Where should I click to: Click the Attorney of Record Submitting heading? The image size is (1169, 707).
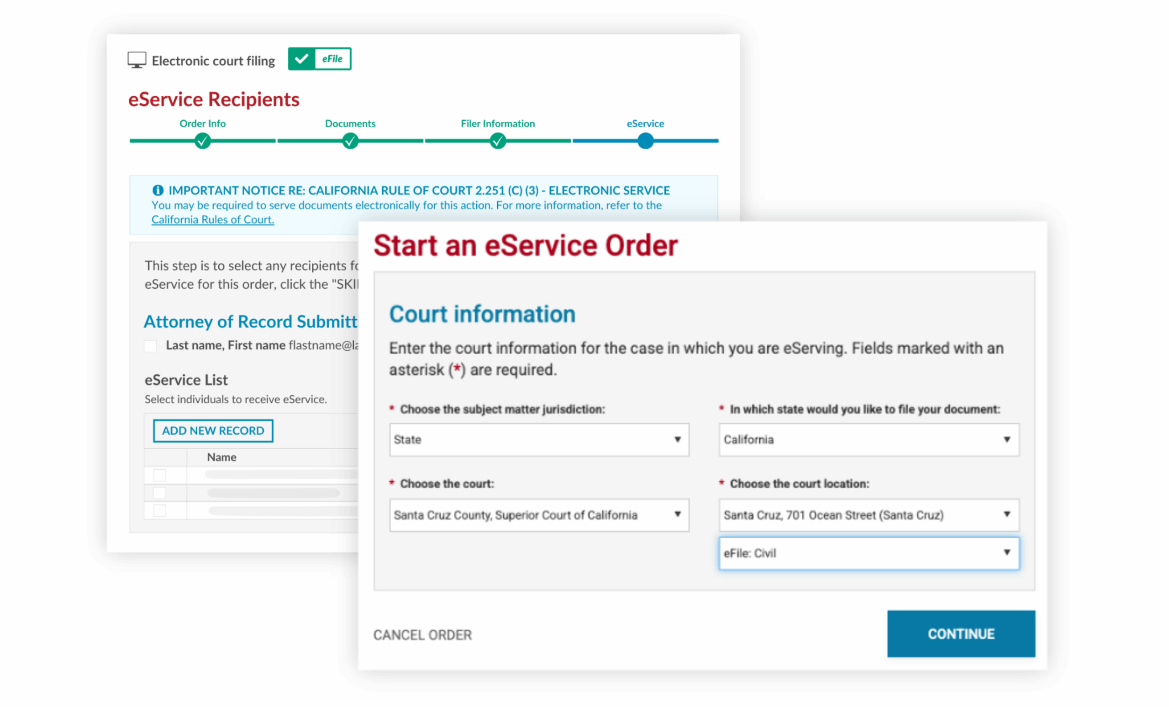[251, 322]
